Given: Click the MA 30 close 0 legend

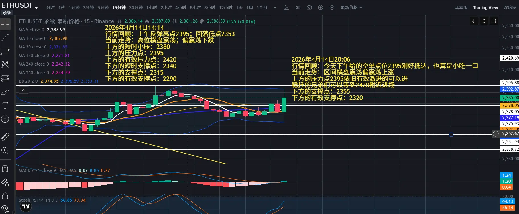Looking at the screenshot, I should coord(32,47).
